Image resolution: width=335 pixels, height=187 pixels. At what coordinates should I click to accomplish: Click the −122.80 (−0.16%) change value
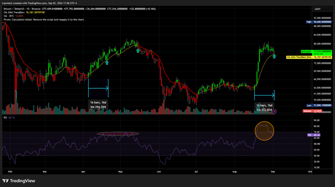point(142,9)
